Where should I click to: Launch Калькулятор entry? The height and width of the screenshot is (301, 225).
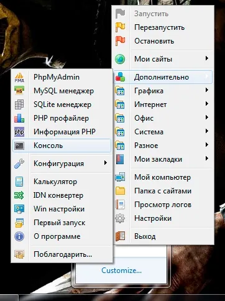[x=62, y=182]
